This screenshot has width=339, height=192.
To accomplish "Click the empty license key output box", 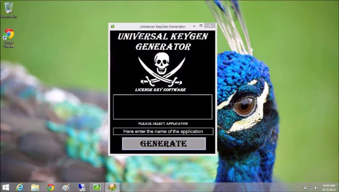I will click(x=163, y=107).
